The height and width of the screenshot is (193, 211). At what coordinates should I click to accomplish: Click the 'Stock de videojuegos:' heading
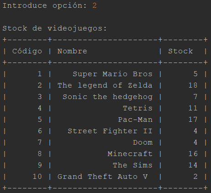click(x=55, y=29)
